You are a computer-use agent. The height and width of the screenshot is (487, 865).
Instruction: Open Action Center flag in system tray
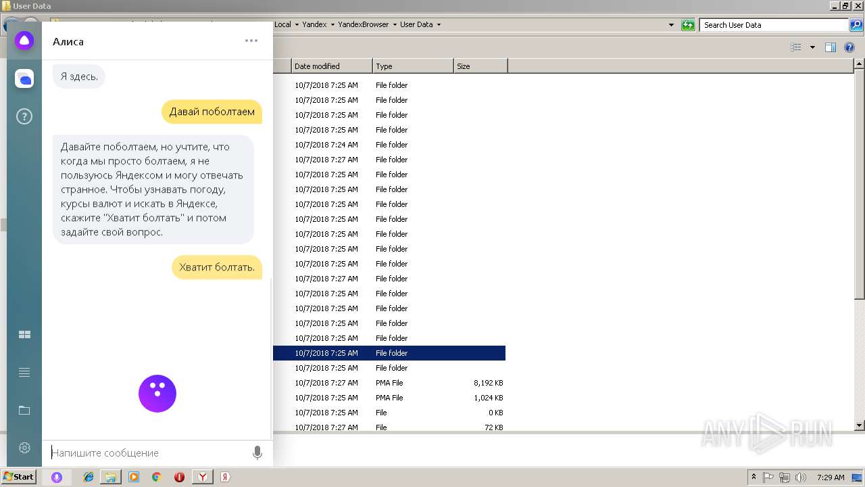(769, 477)
